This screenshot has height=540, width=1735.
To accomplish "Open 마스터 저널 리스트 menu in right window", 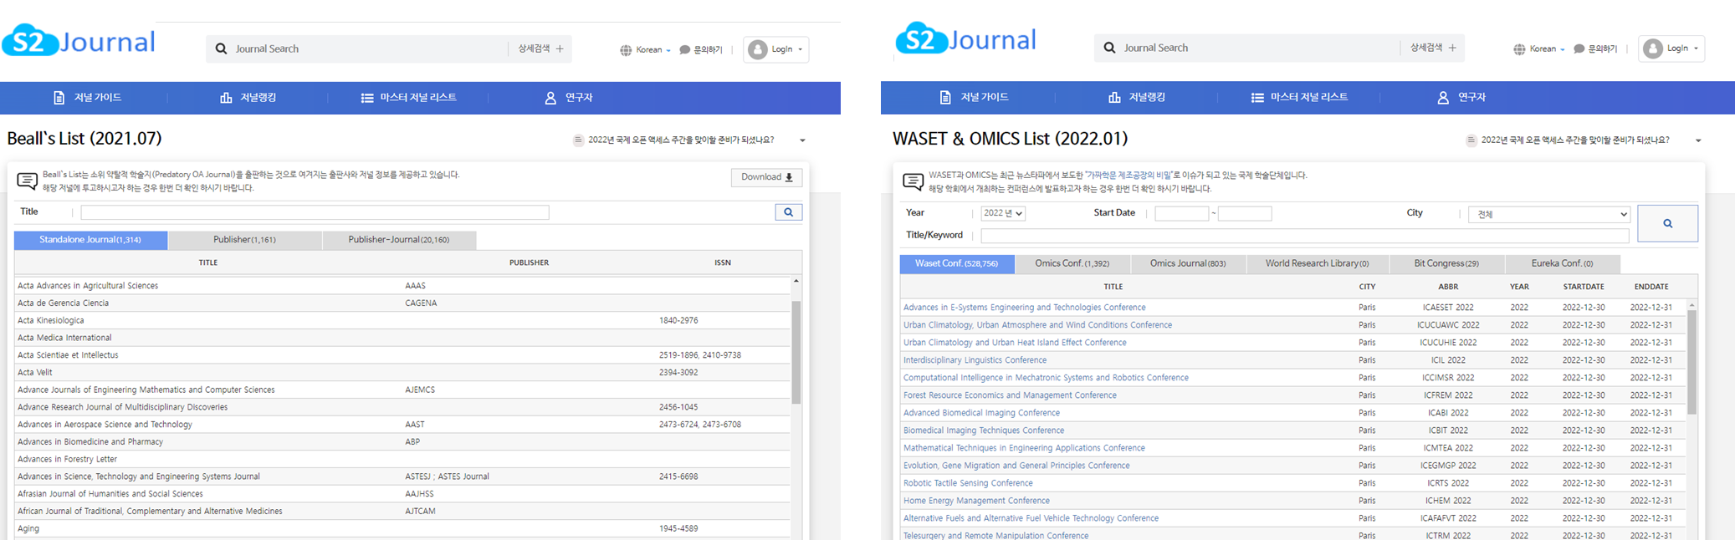I will [1300, 97].
